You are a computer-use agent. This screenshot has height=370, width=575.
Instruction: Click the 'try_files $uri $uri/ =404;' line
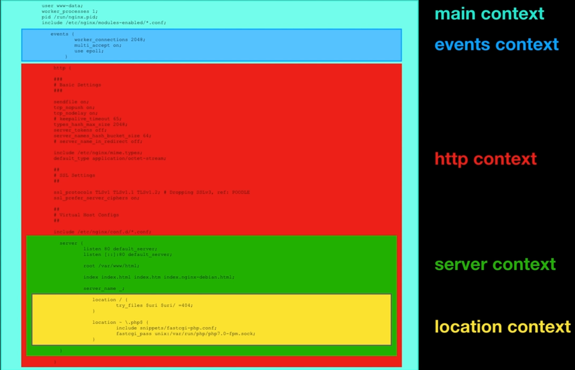click(x=155, y=305)
